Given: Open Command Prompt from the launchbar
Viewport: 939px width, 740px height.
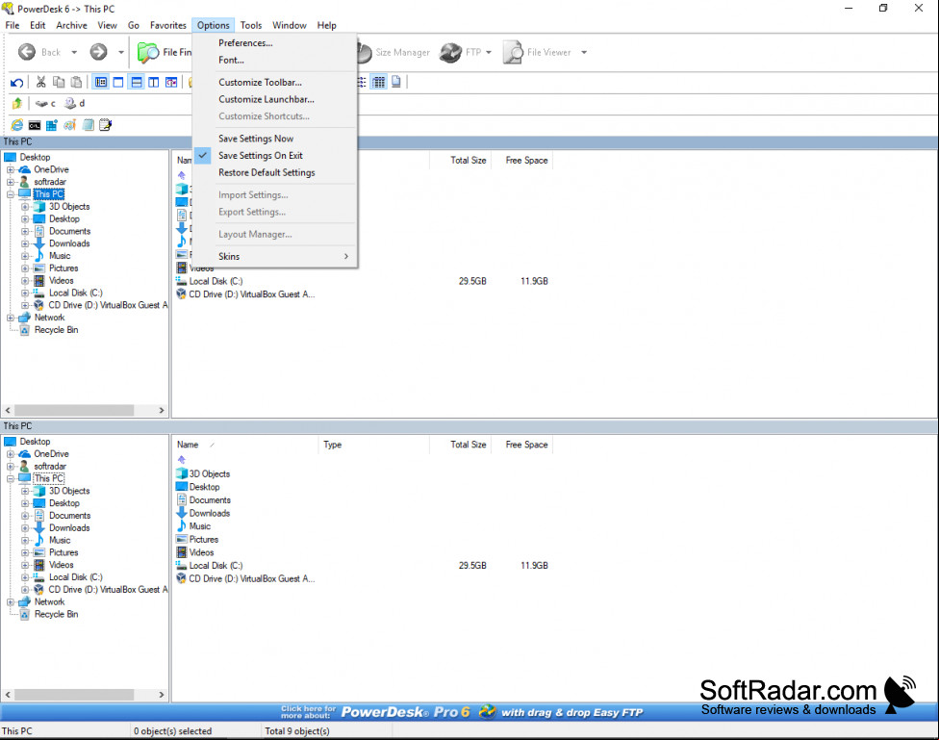Looking at the screenshot, I should pos(35,125).
